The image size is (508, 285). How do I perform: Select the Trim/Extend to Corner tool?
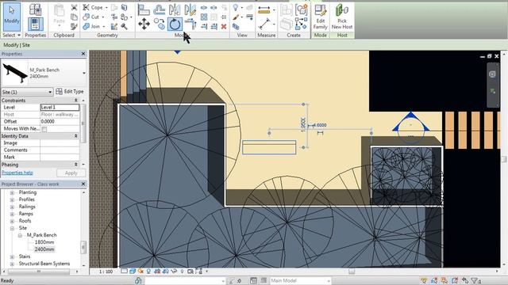pyautogui.click(x=190, y=25)
